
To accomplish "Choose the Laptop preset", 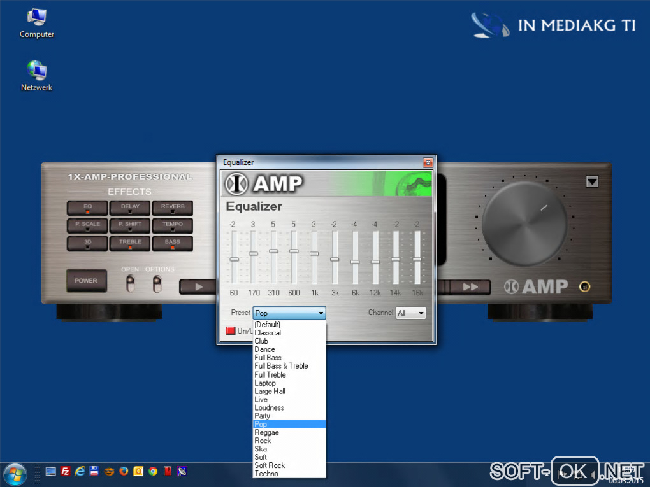I will pyautogui.click(x=289, y=383).
